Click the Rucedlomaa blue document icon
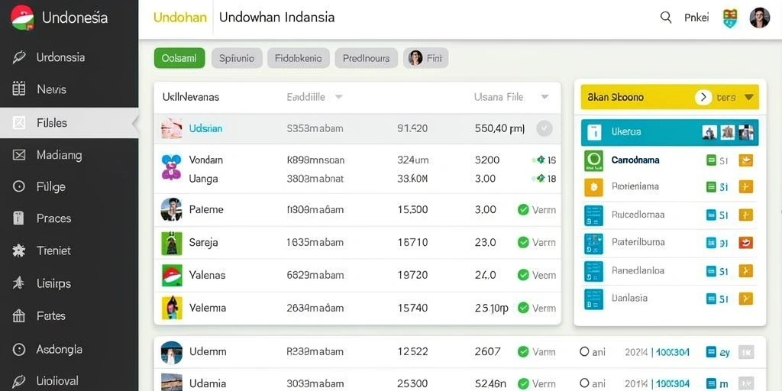Viewport: 782px width, 391px height. pos(593,215)
